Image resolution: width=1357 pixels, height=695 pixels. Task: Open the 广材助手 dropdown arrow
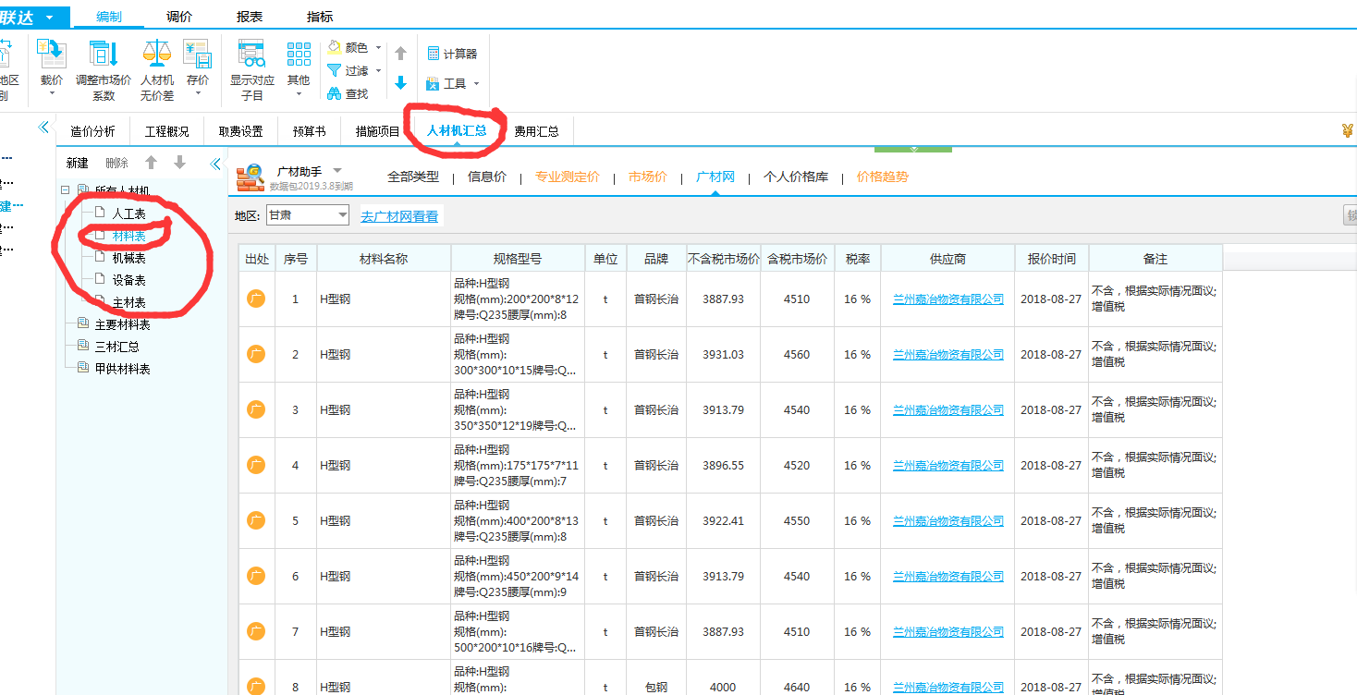click(337, 170)
